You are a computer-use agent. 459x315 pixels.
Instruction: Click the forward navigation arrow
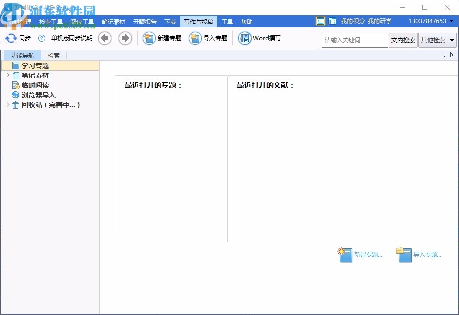pyautogui.click(x=125, y=38)
